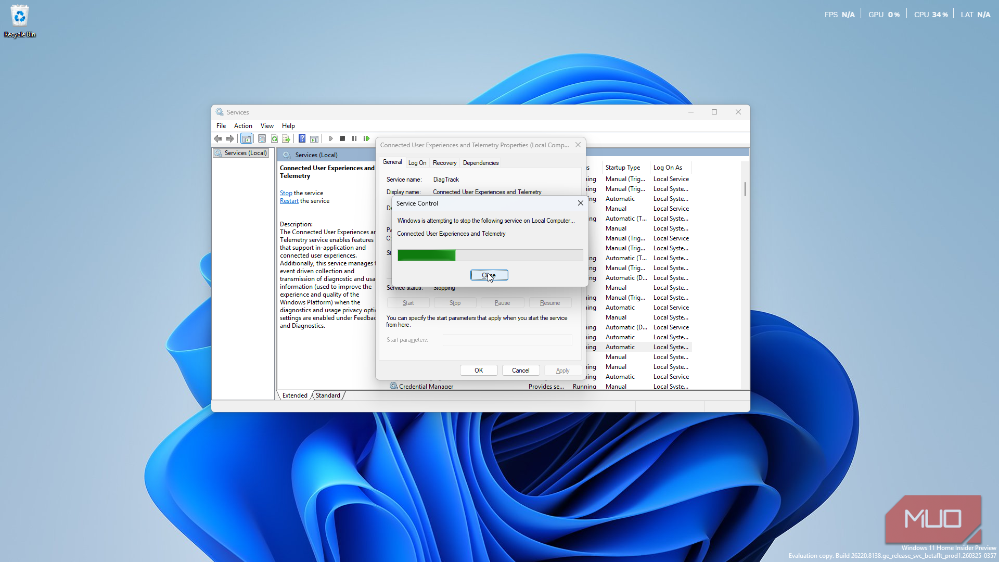
Task: Click Apply in the Properties dialog
Action: click(563, 371)
